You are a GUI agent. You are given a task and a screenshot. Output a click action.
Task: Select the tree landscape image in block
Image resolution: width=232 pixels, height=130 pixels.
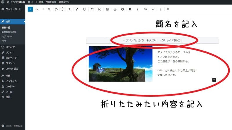coord(120,64)
